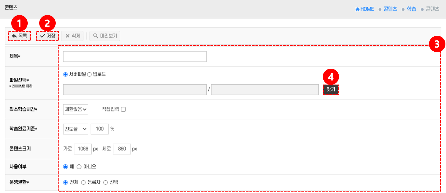This screenshot has height=193, width=446.
Task: Click the 목록 back arrow icon
Action: (x=14, y=36)
